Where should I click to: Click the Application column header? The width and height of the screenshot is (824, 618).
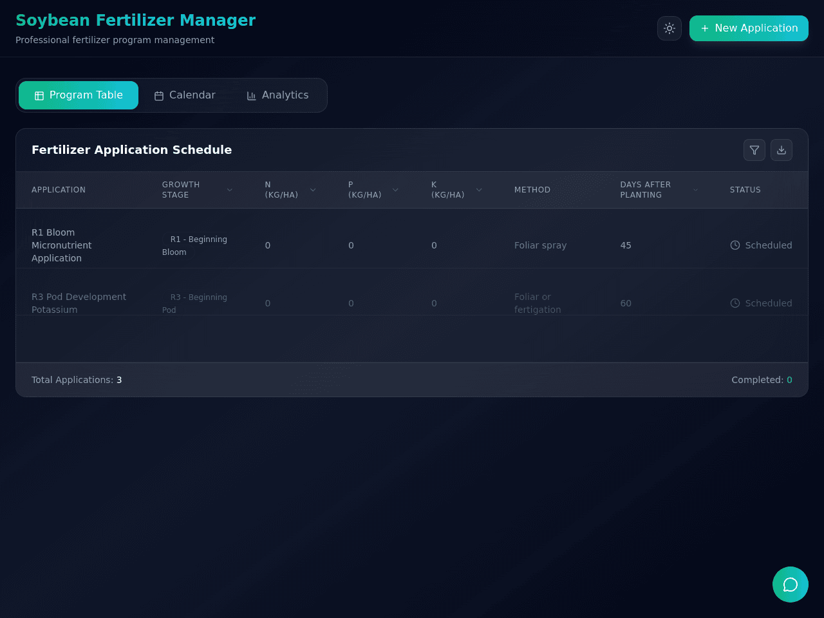tap(59, 190)
